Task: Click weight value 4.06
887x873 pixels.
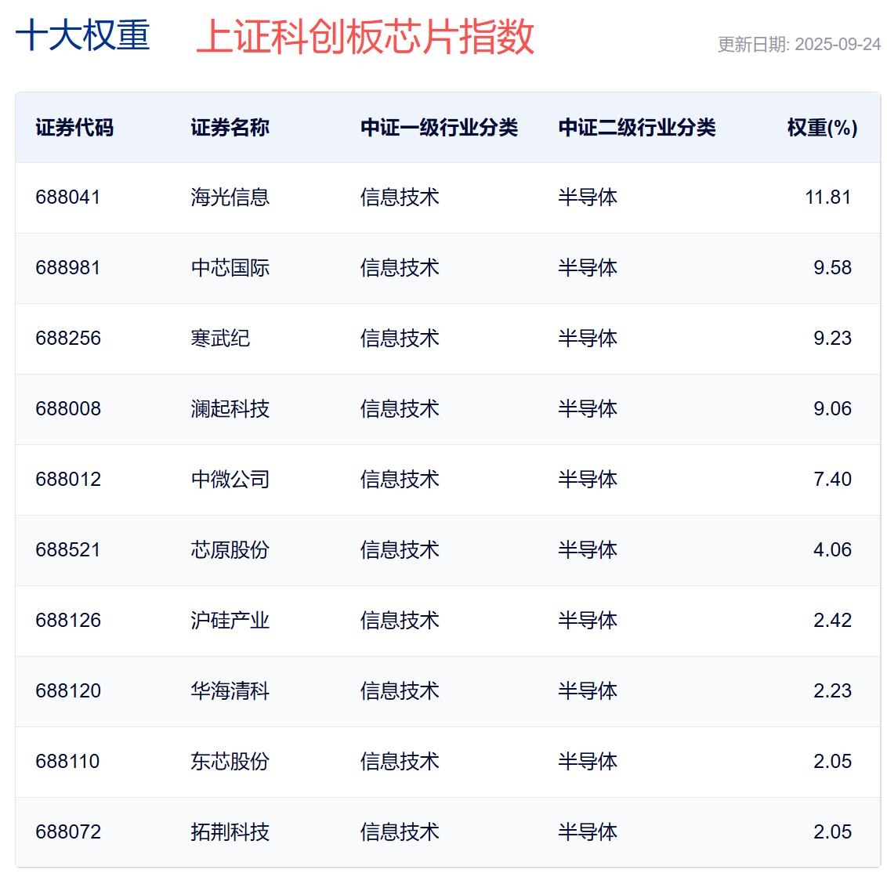Action: coord(833,550)
